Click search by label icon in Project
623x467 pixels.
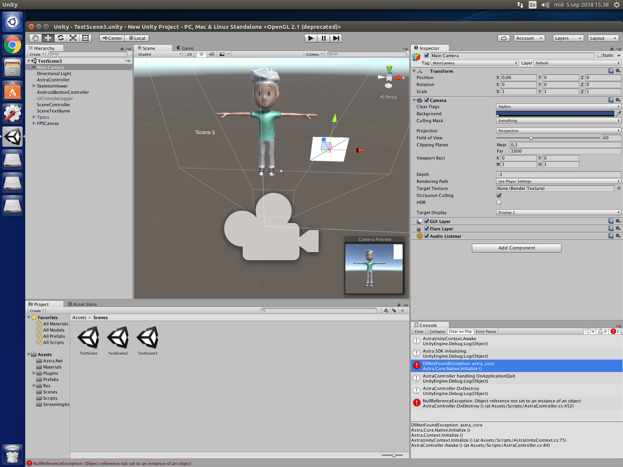(394, 311)
